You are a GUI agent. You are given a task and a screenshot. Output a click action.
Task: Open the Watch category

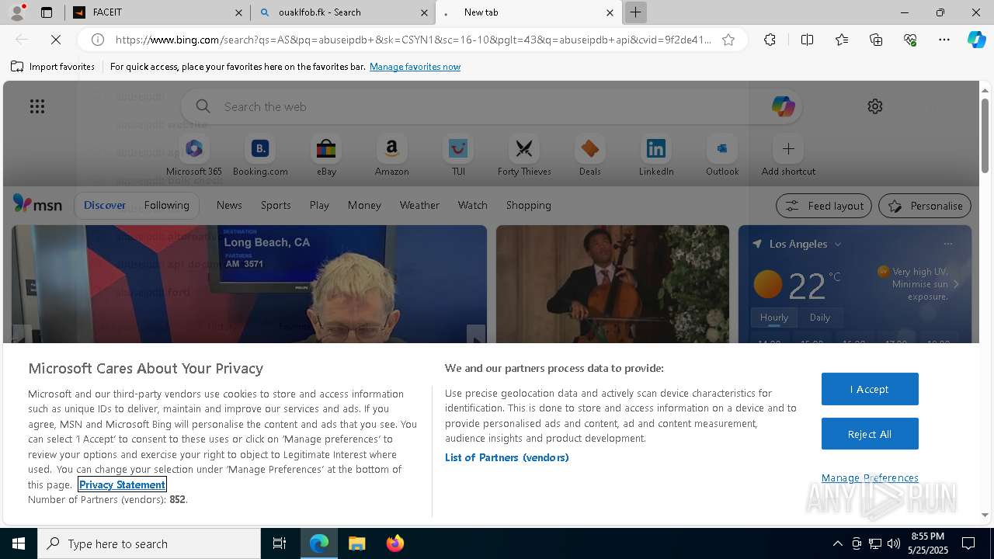[x=472, y=205]
